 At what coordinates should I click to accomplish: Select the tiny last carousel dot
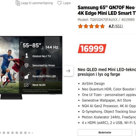pos(32,133)
